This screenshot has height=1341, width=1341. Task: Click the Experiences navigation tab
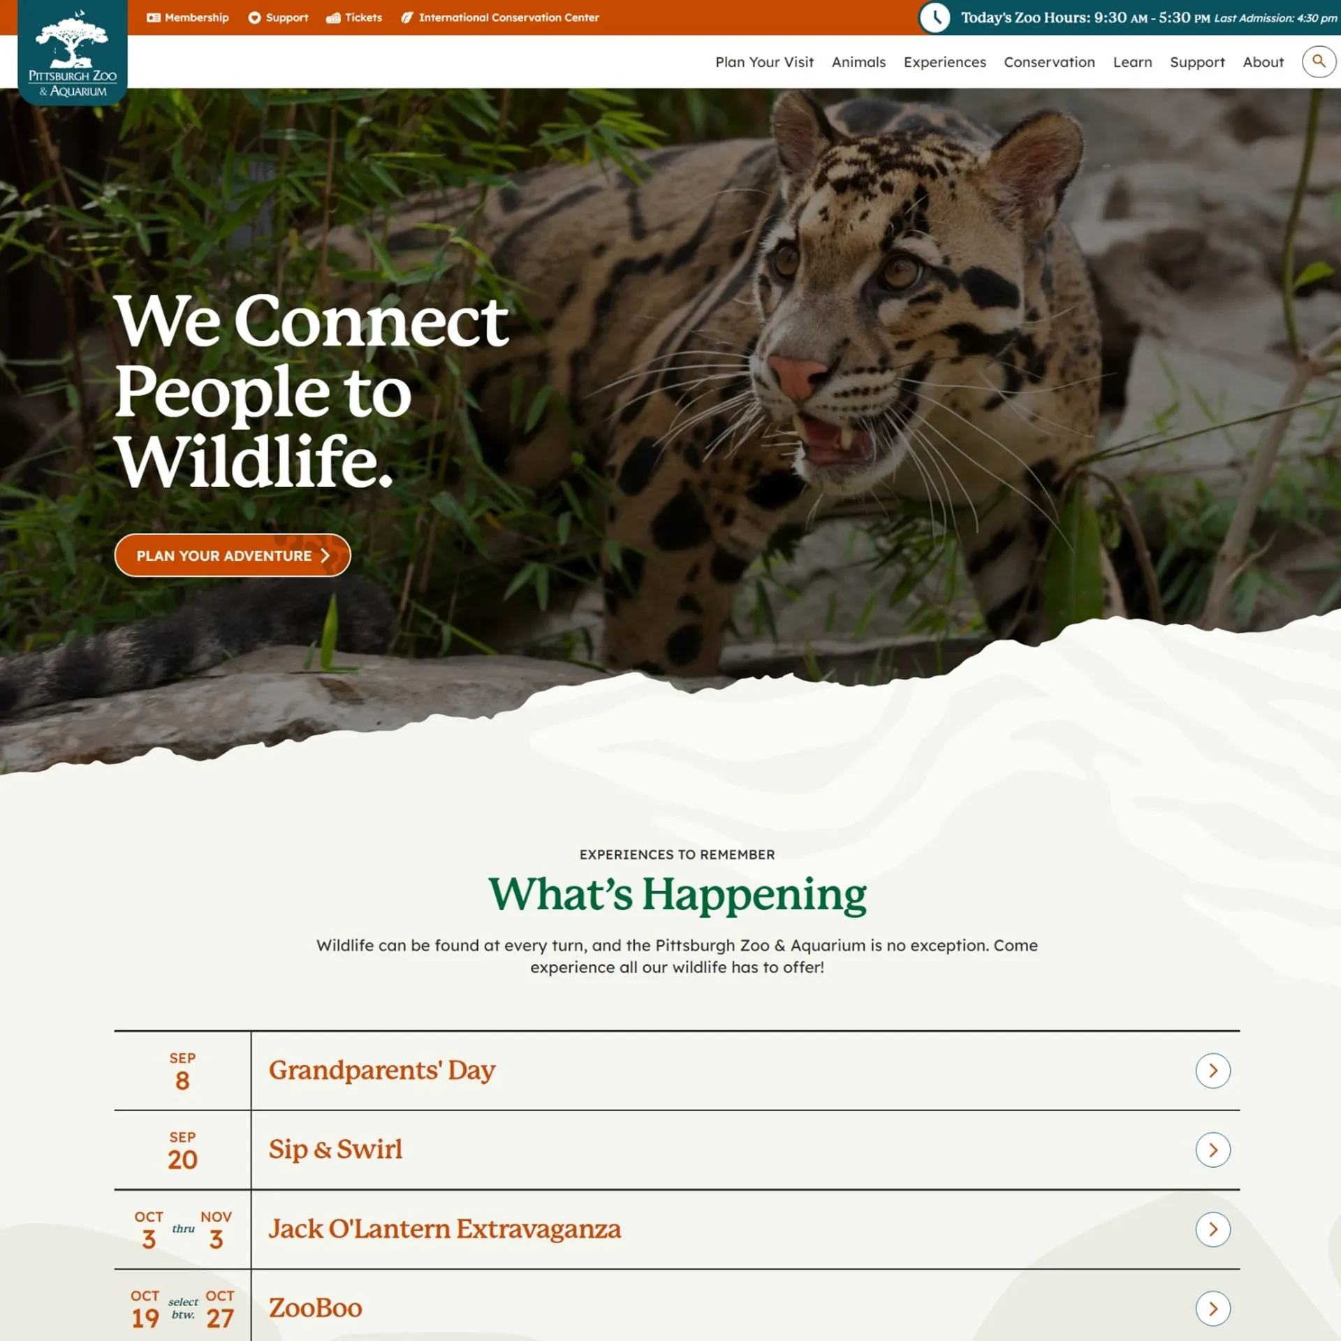point(944,61)
